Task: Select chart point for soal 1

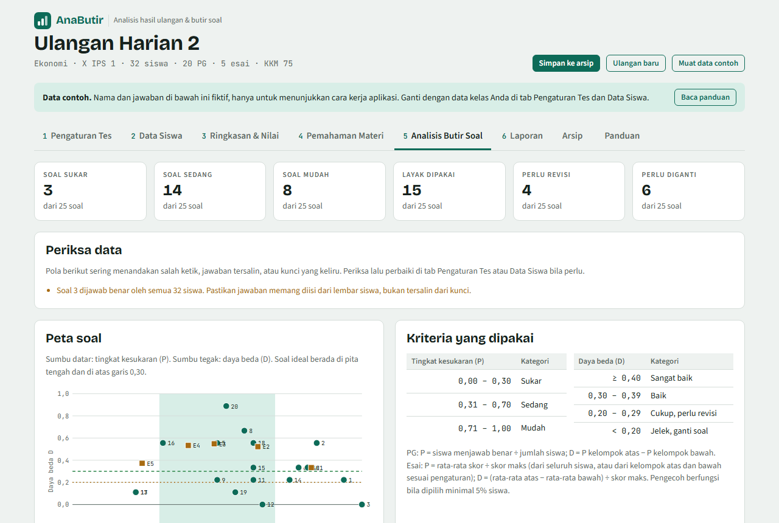Action: [x=344, y=480]
